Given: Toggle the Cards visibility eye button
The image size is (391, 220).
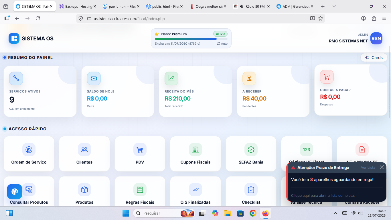Looking at the screenshot, I should 374,58.
